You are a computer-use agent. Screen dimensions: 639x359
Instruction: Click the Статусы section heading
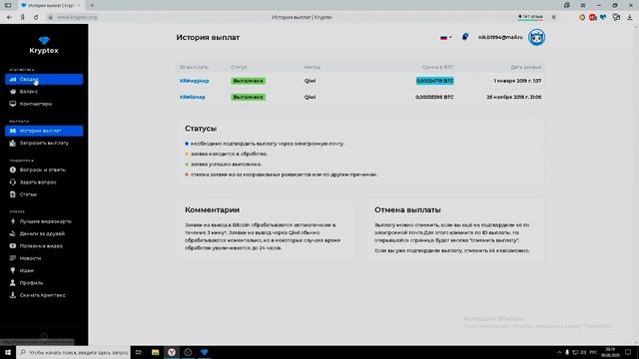click(x=201, y=129)
